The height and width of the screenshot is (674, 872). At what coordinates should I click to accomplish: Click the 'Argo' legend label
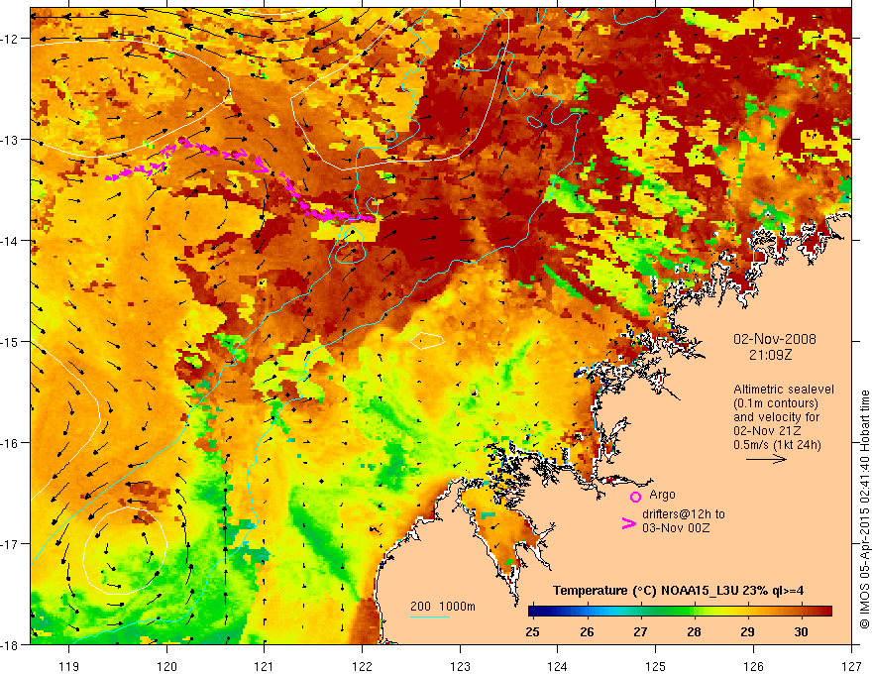(x=662, y=495)
